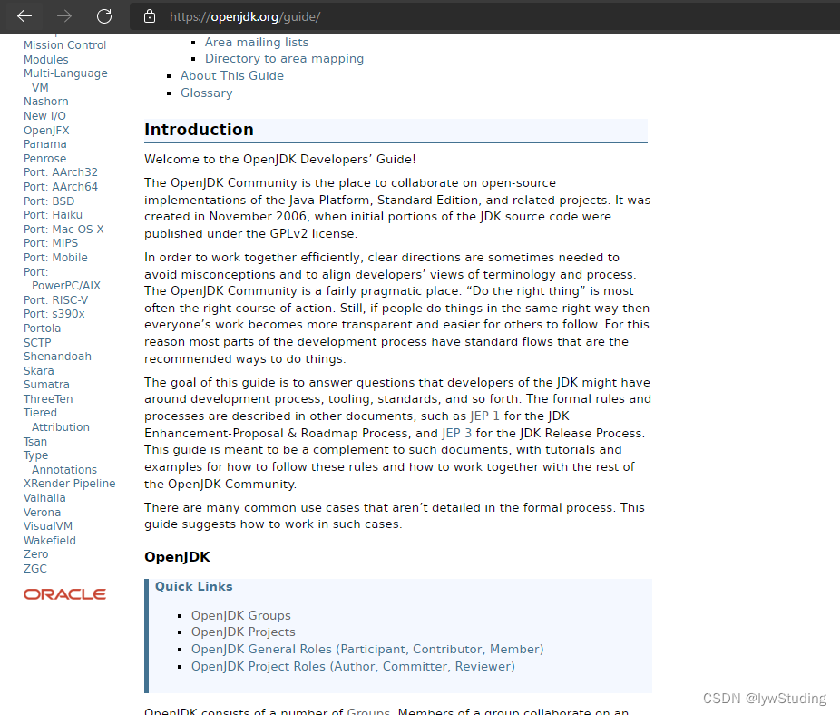Image resolution: width=840 pixels, height=715 pixels.
Task: Open the Skara sidebar link
Action: point(39,371)
